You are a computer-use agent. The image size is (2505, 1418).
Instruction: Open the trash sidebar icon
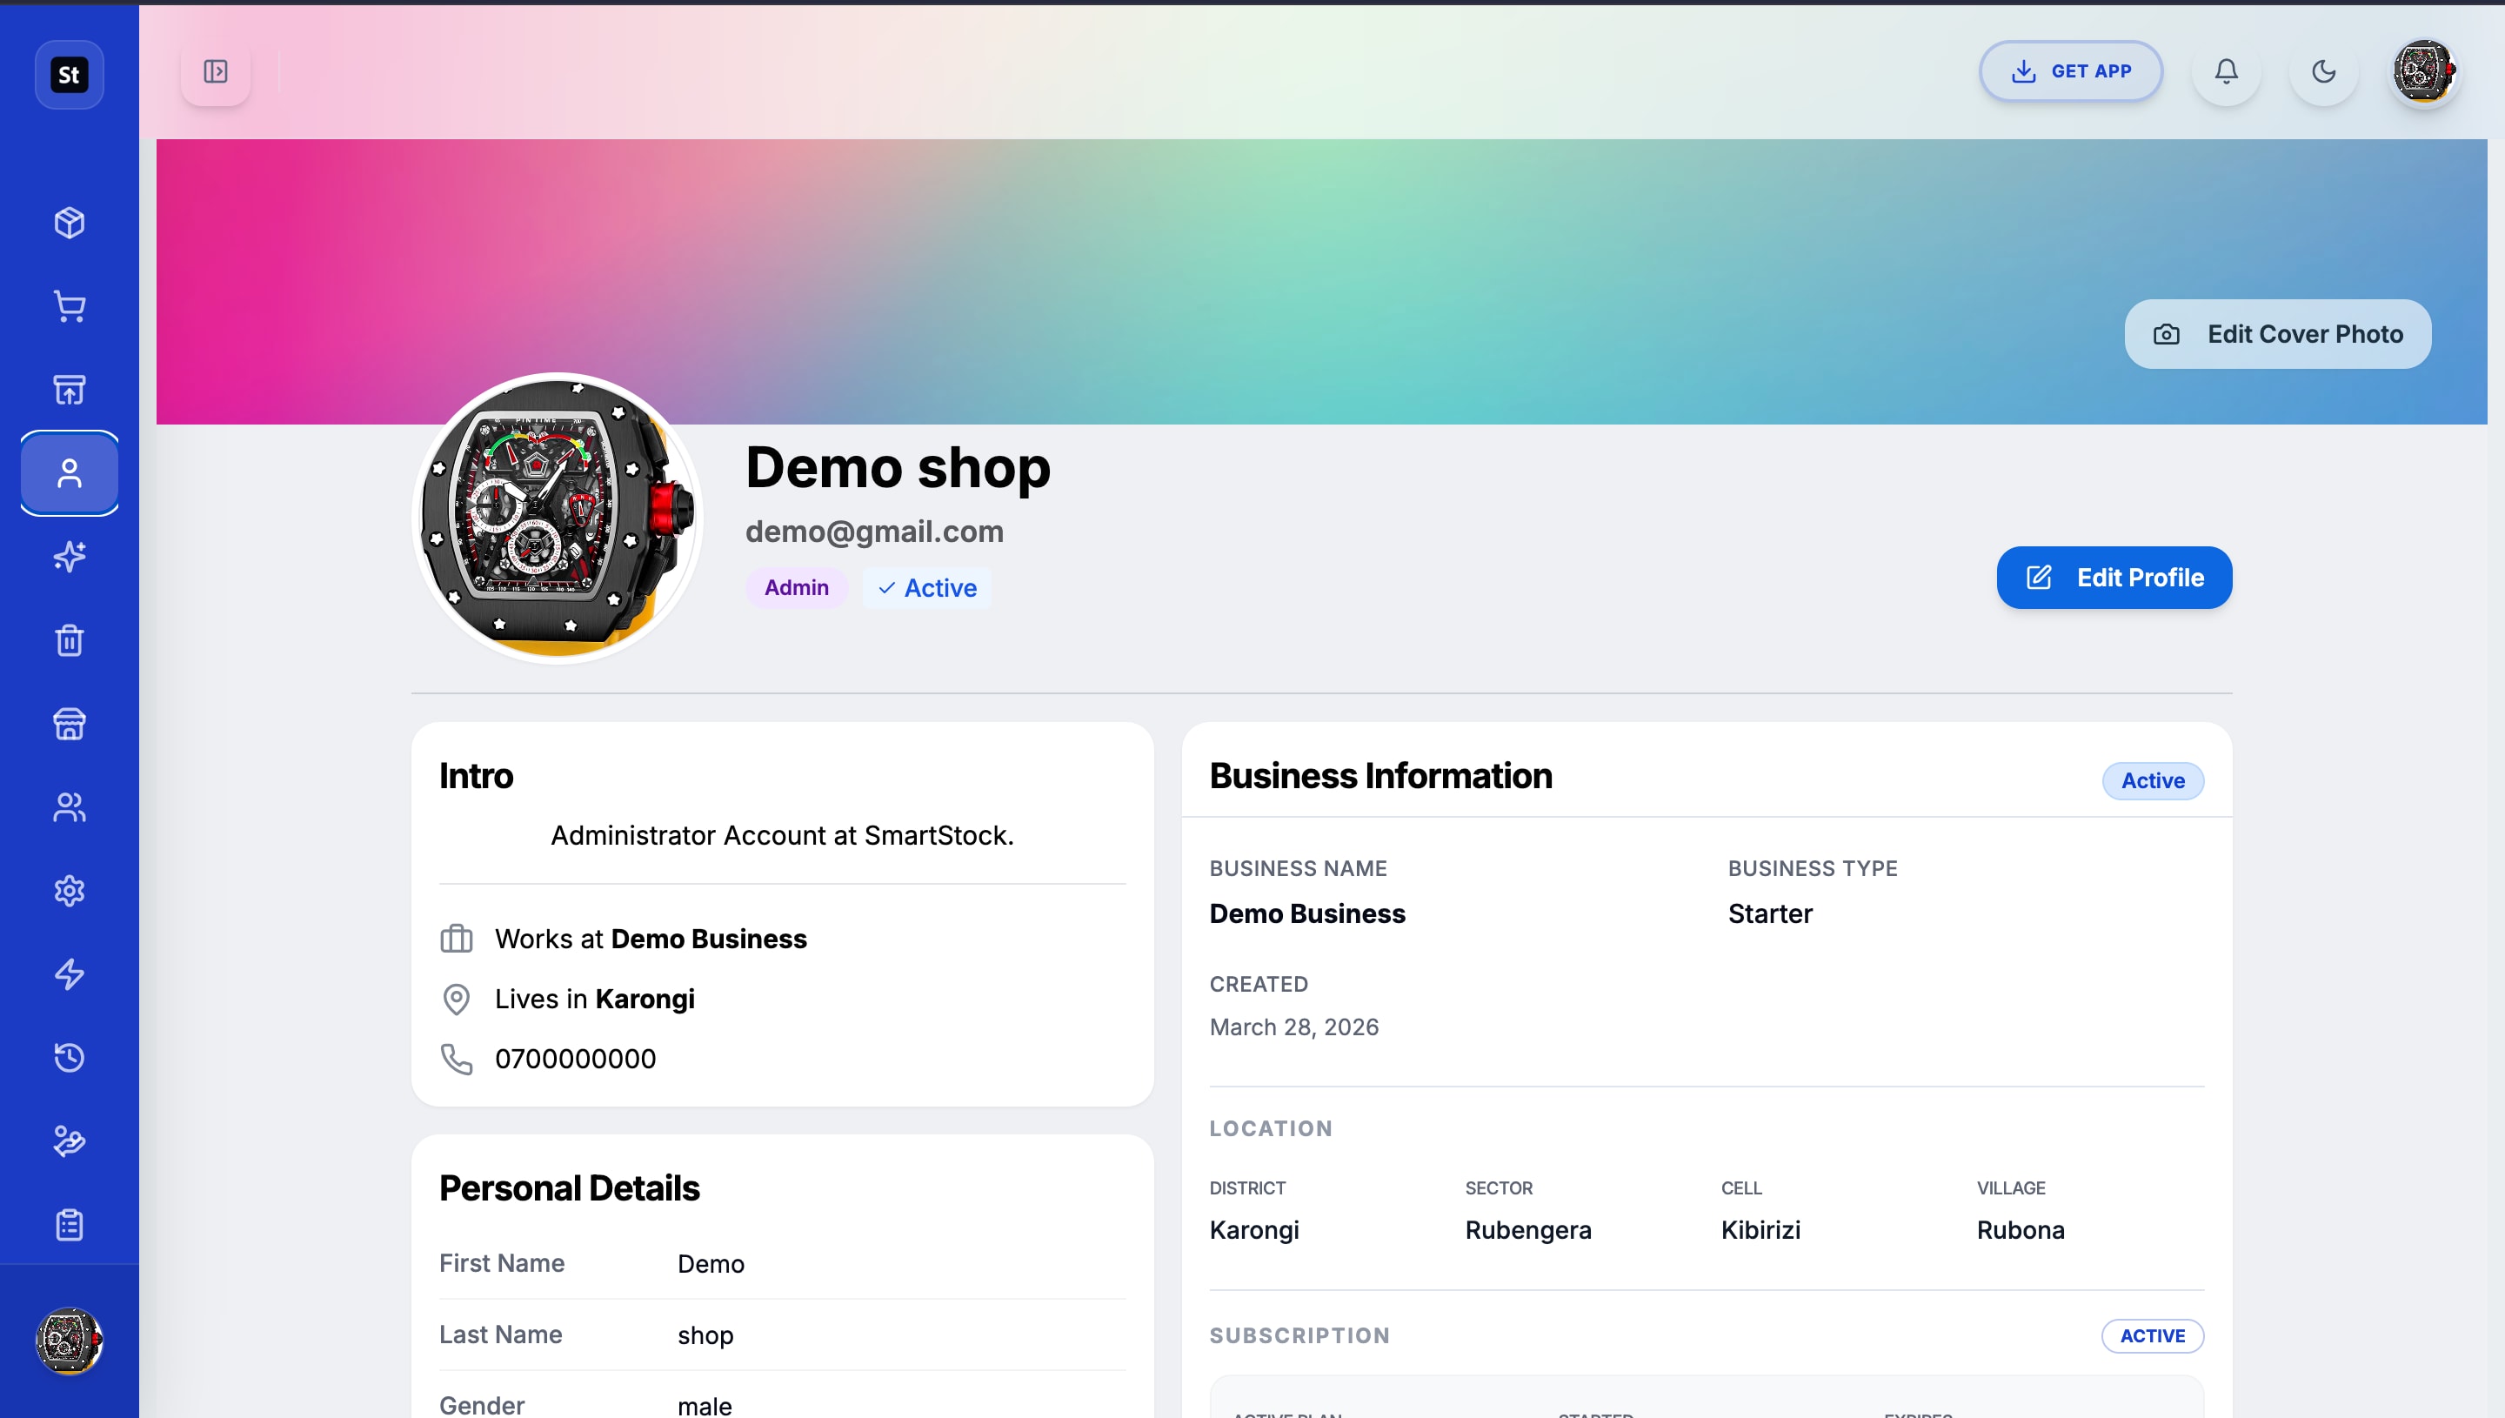(69, 640)
